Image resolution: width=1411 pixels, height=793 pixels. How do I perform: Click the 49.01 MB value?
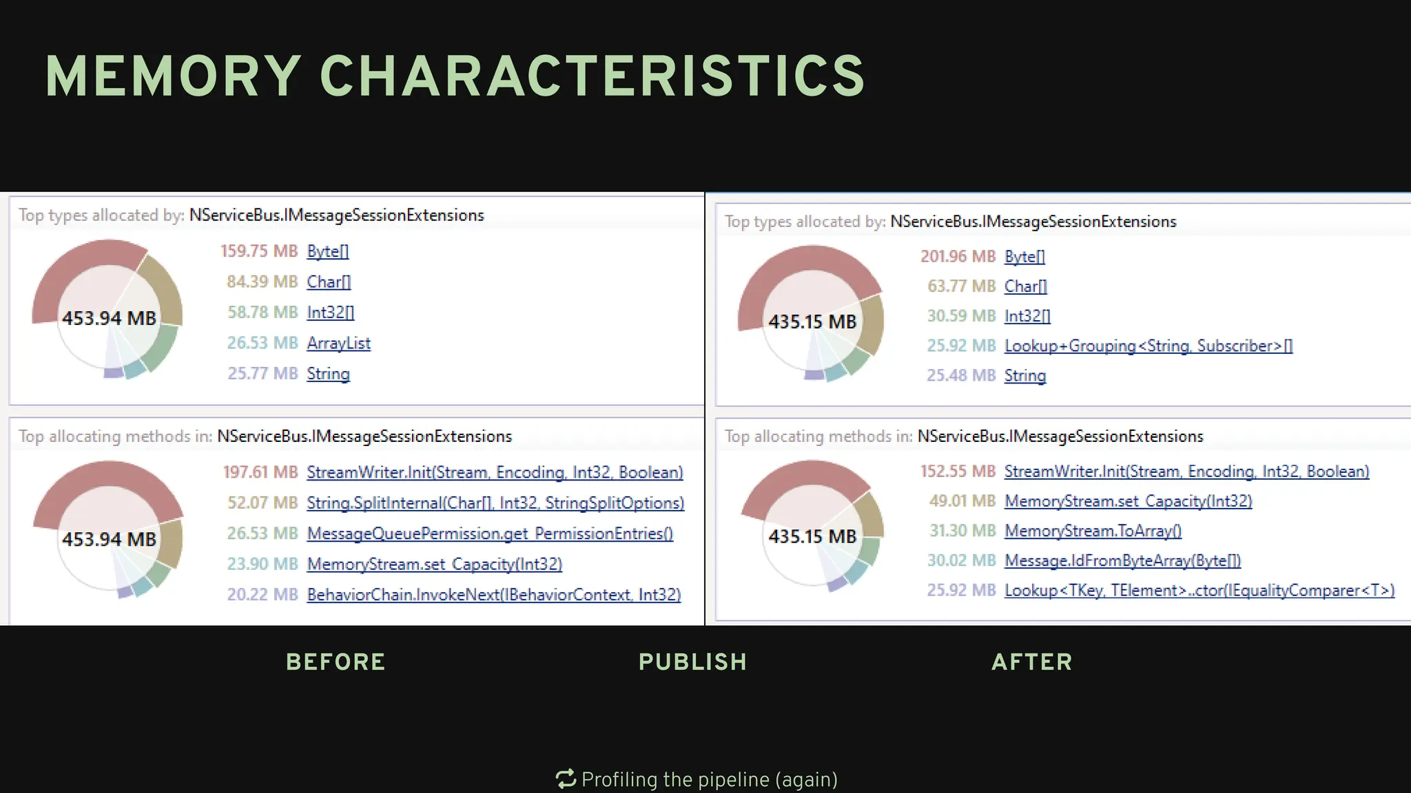click(962, 501)
